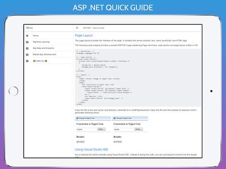Click the briefcase icon beside Mobile App Development

pyautogui.click(x=27, y=55)
